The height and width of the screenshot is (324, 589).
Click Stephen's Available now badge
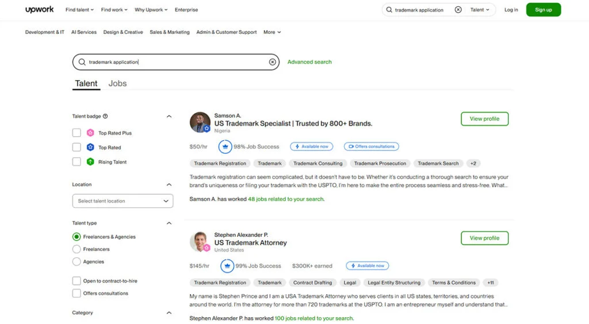[x=368, y=266]
